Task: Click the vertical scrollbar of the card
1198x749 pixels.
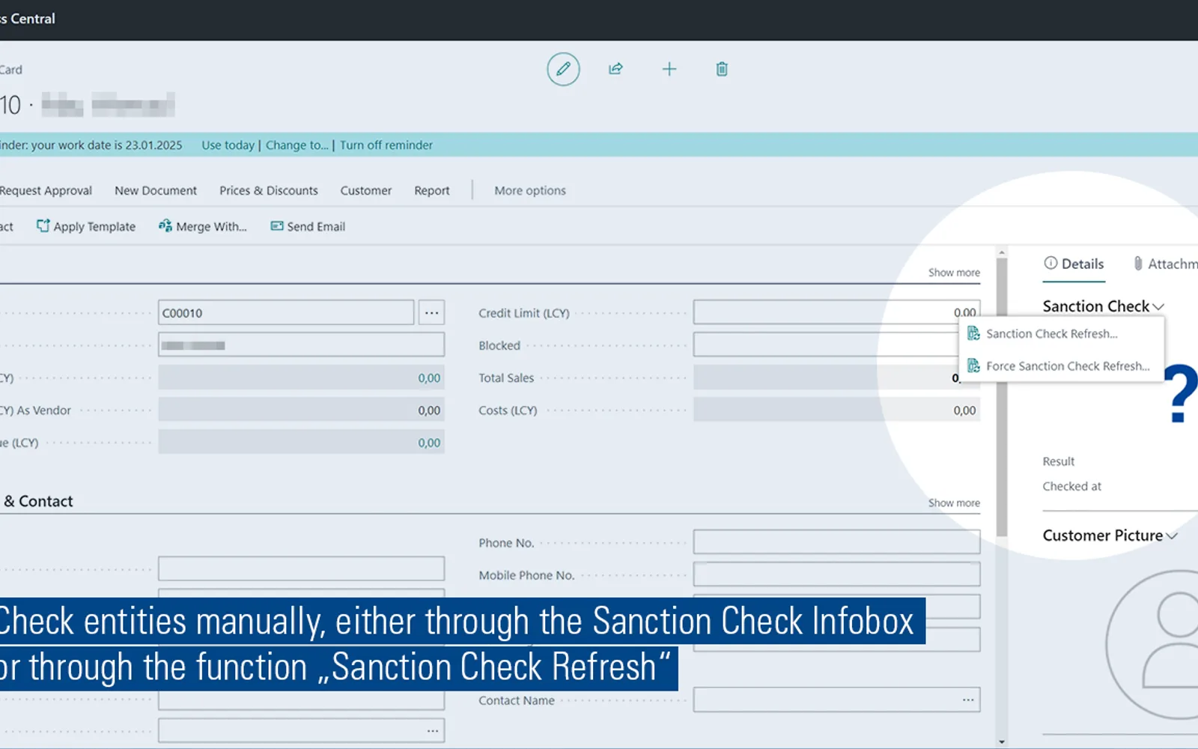Action: click(x=1002, y=397)
